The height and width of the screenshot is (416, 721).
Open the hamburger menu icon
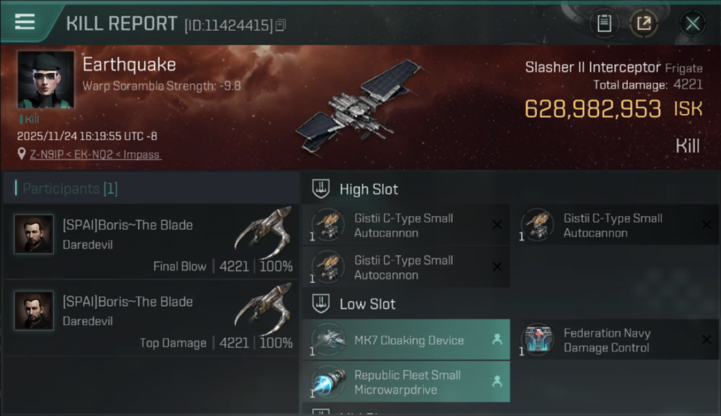point(24,22)
